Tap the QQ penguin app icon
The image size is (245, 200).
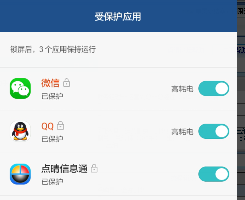tap(20, 131)
